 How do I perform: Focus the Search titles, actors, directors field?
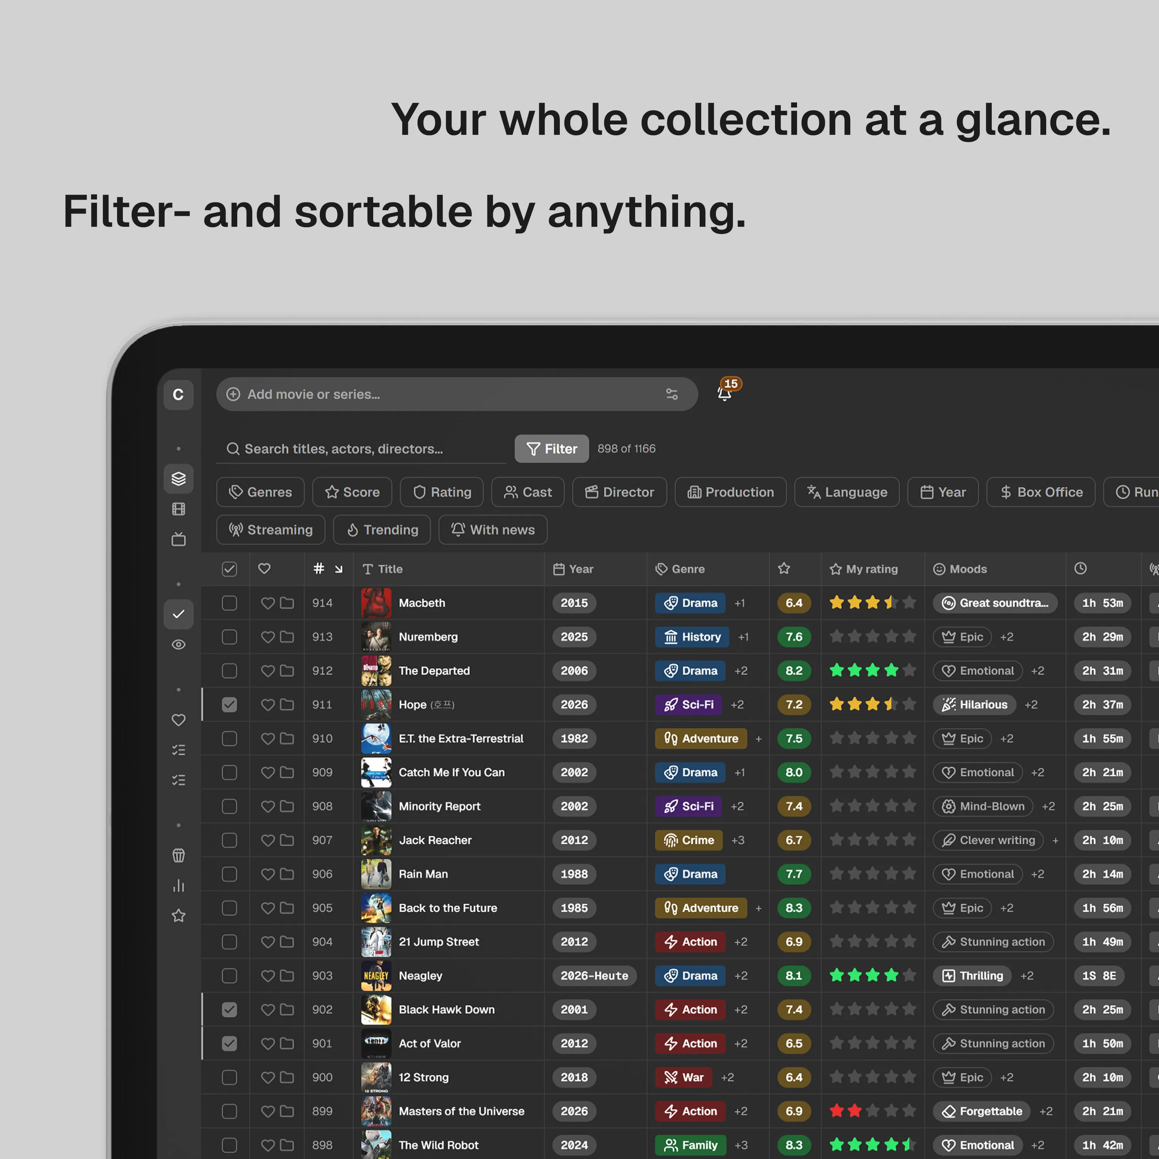[361, 449]
